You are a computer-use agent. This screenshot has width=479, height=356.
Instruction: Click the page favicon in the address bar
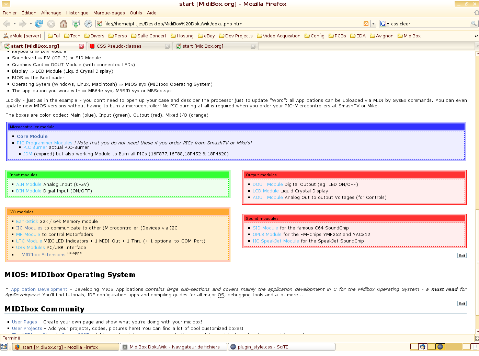coord(100,24)
